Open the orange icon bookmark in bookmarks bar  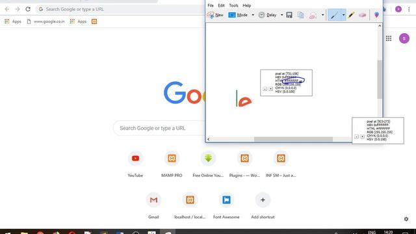94,21
